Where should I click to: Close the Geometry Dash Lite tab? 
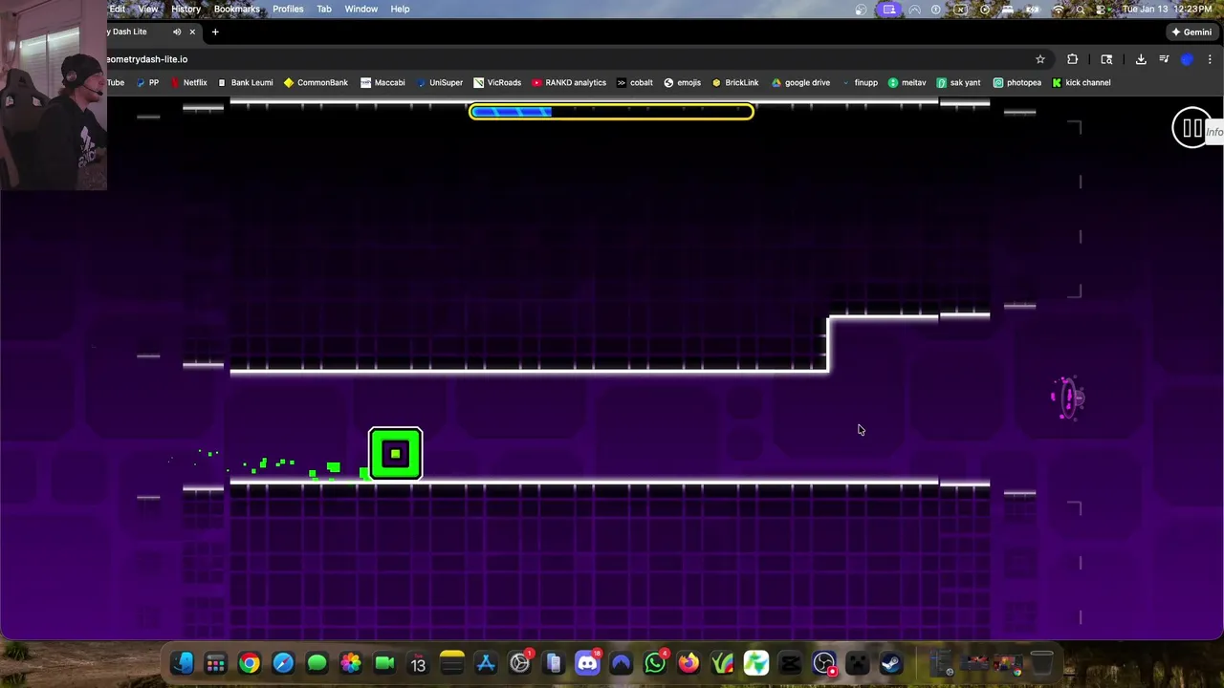[x=192, y=32]
